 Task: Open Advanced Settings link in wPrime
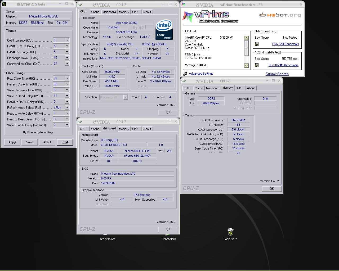pyautogui.click(x=201, y=74)
